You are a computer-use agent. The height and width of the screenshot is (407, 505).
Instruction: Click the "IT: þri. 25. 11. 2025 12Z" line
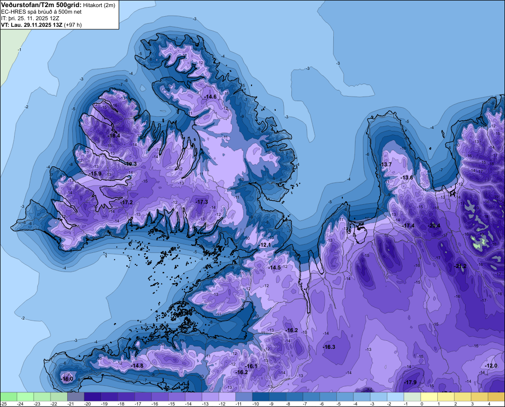[30, 18]
